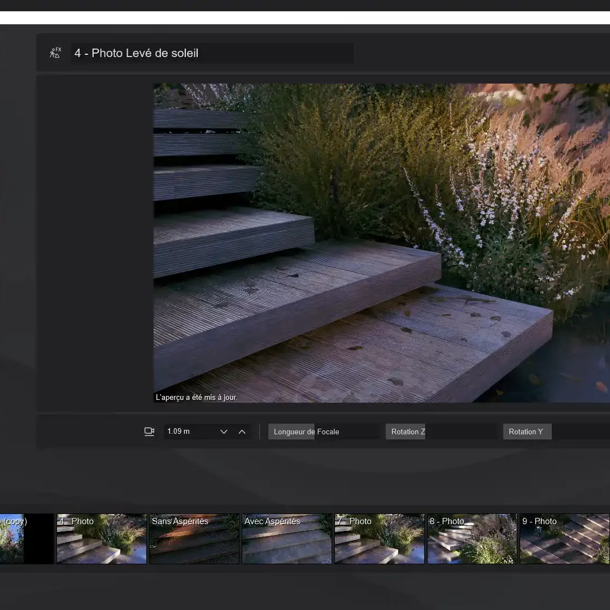The image size is (610, 610).
Task: Select the camera settings icon
Action: (x=149, y=431)
